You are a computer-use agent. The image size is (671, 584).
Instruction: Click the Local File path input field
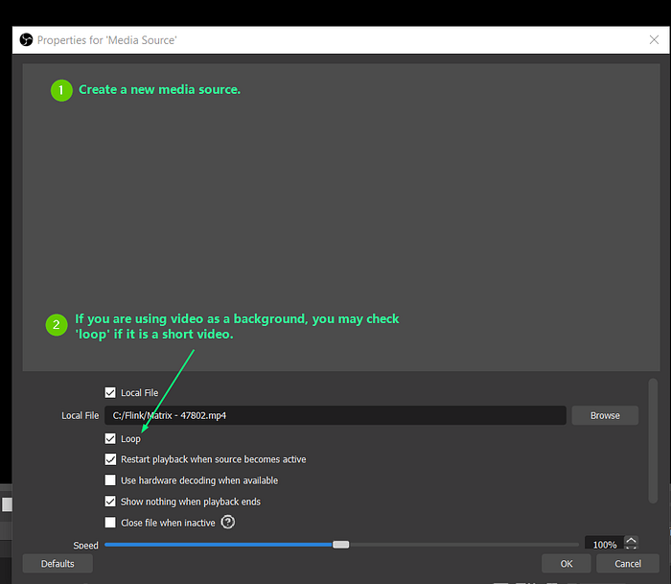(335, 415)
